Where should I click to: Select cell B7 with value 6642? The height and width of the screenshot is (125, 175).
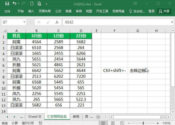coord(36,70)
